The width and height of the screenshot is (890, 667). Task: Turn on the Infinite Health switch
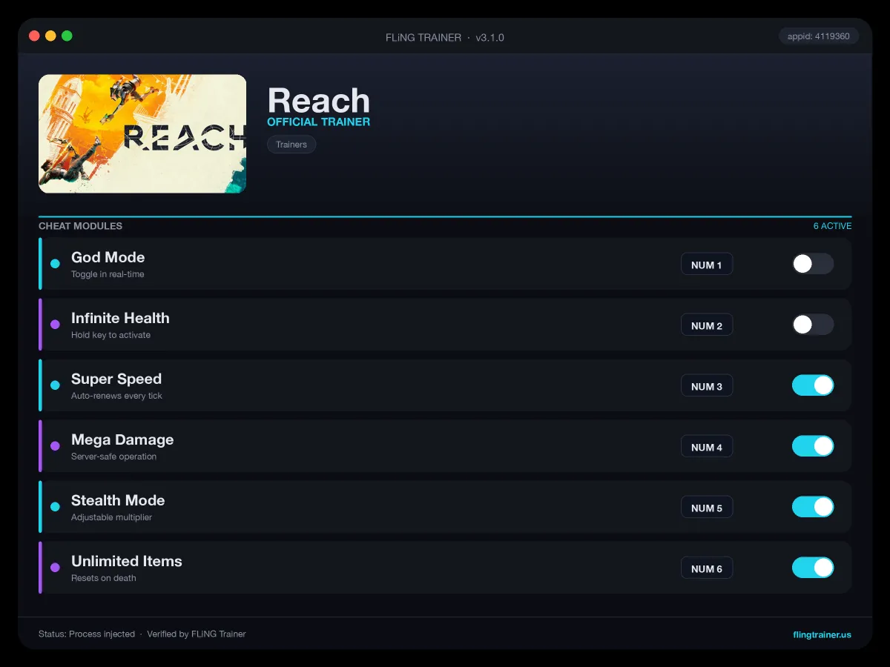point(813,325)
